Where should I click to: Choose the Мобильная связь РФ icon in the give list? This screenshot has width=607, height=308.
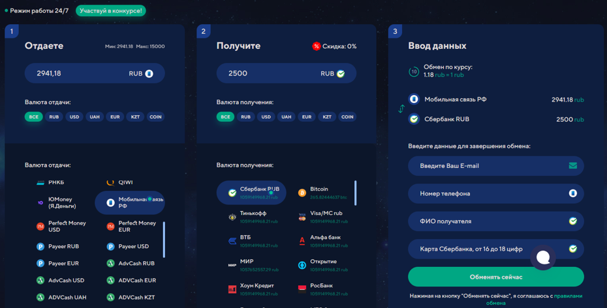pyautogui.click(x=110, y=203)
